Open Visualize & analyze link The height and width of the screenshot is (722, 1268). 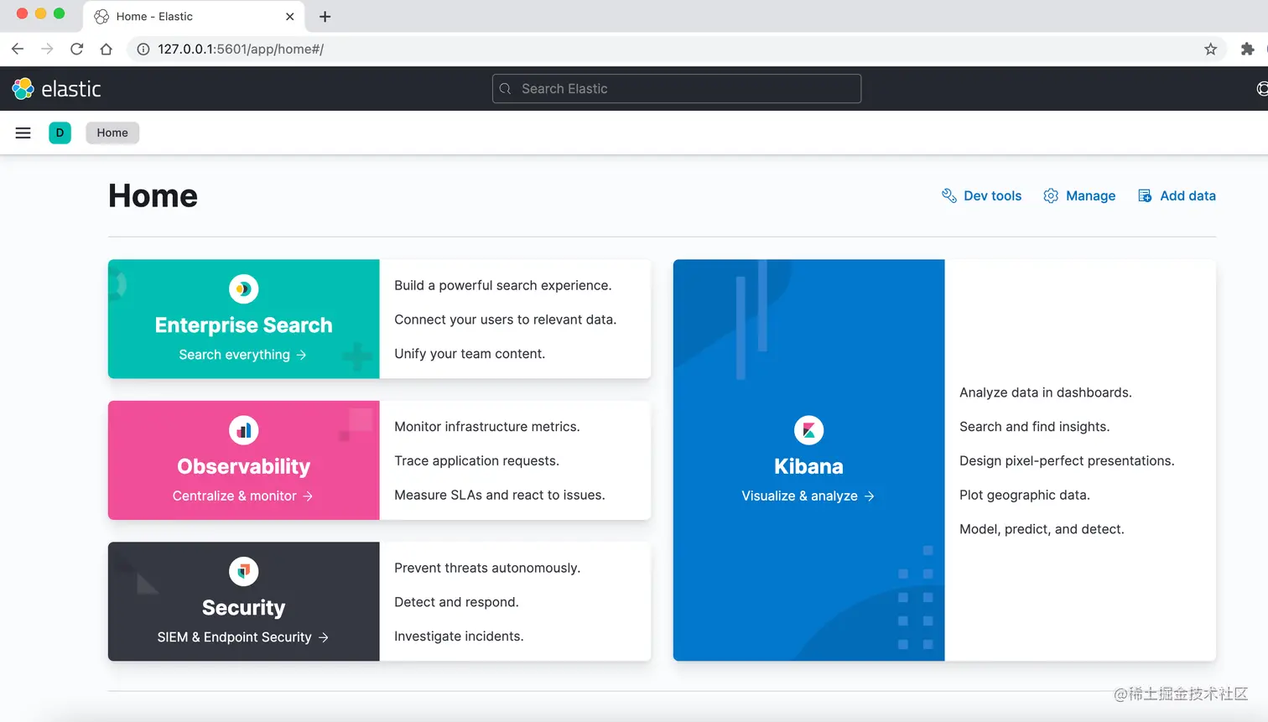(808, 496)
